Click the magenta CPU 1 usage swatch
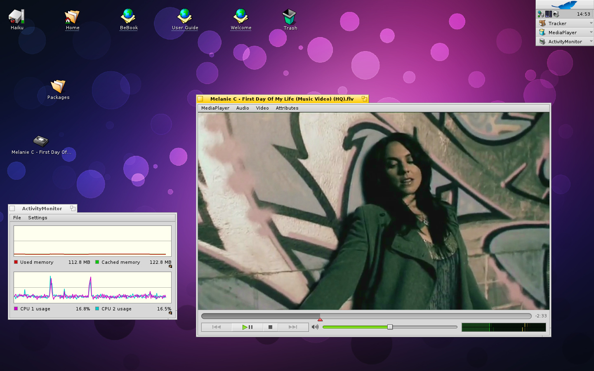The image size is (594, 371). point(16,308)
